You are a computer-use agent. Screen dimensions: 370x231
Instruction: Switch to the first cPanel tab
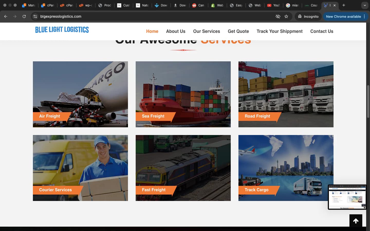(48, 5)
